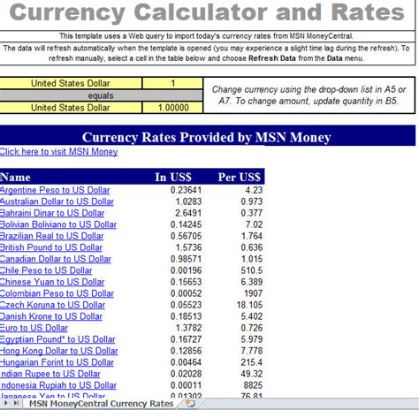Image resolution: width=419 pixels, height=410 pixels.
Task: Select the Per US$ value 18.105
Action: pos(249,305)
